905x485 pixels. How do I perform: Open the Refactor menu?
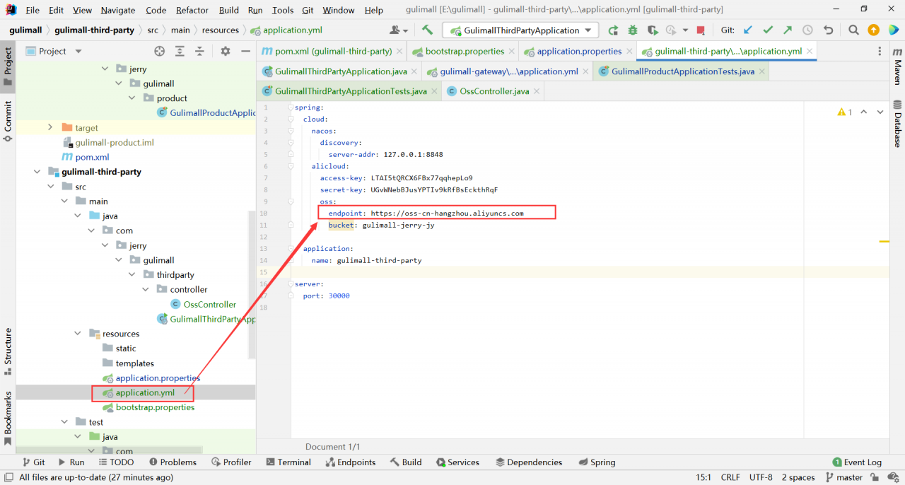click(192, 10)
